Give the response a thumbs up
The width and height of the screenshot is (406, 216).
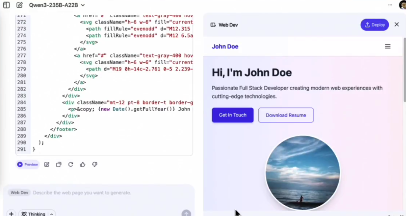point(83,164)
